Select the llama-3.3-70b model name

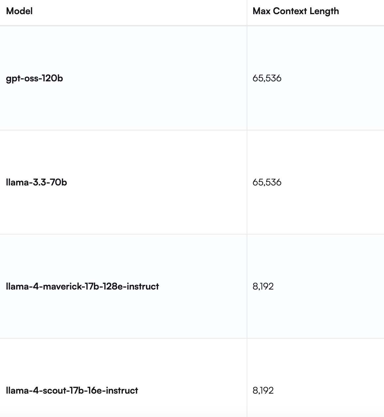coord(37,182)
